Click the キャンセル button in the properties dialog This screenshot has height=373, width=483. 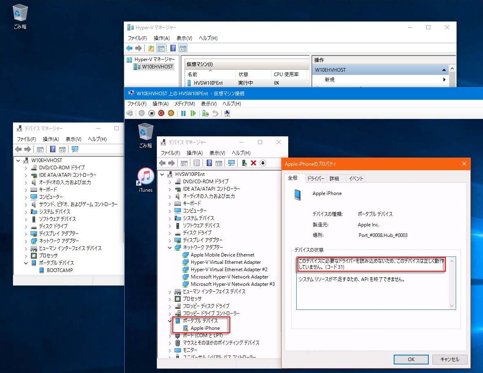[x=450, y=360]
